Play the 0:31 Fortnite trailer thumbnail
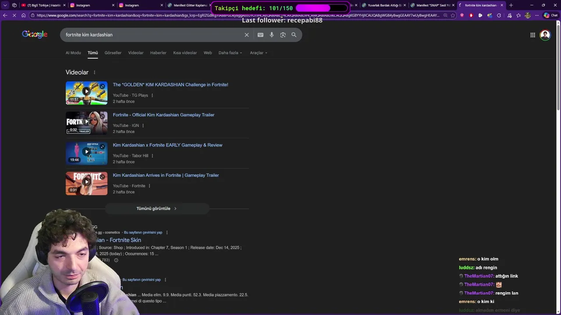Screen dimensions: 561x315 coord(86,183)
